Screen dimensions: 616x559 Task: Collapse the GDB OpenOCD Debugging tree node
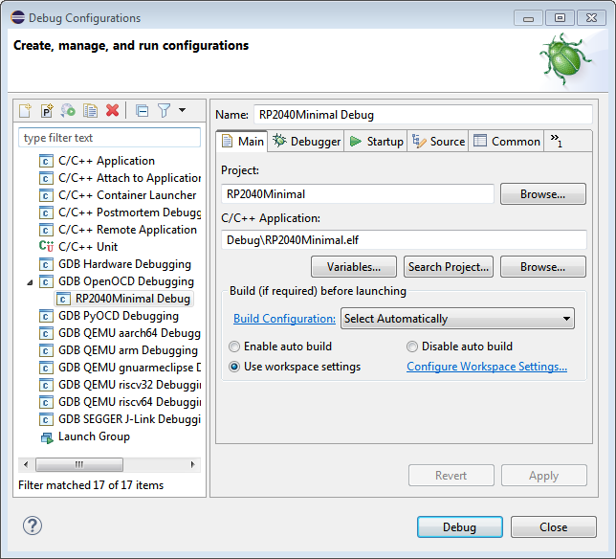point(29,282)
